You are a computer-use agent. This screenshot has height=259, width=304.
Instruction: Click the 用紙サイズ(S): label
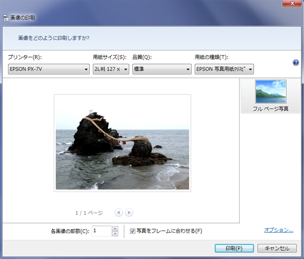[x=109, y=57]
